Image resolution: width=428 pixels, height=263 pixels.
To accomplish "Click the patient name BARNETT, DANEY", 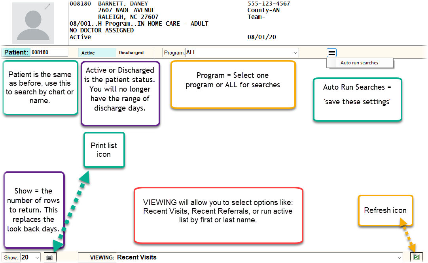I will (123, 4).
